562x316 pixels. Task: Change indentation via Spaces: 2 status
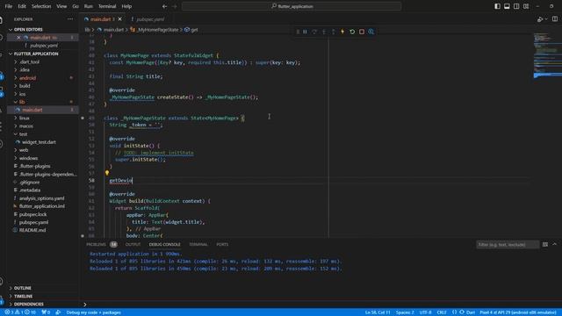point(405,312)
